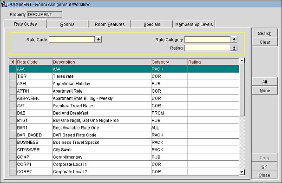Click the Close button
This screenshot has height=183, width=282.
(264, 175)
